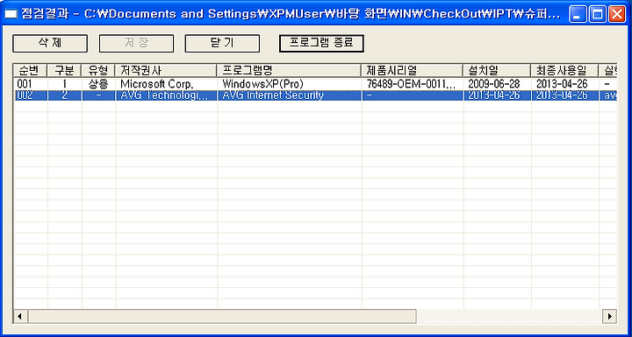This screenshot has width=632, height=337.
Task: Click the 삭제 (Delete) button
Action: (x=50, y=44)
